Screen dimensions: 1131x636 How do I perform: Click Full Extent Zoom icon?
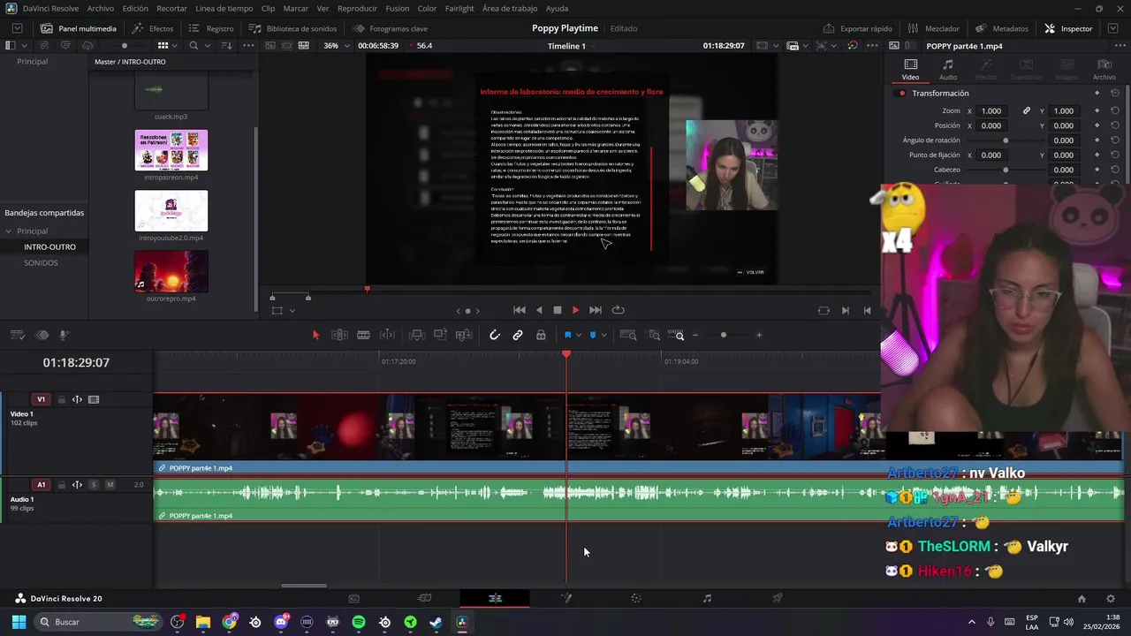628,335
